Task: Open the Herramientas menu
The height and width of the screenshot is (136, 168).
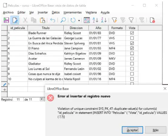Action: pyautogui.click(x=72, y=12)
